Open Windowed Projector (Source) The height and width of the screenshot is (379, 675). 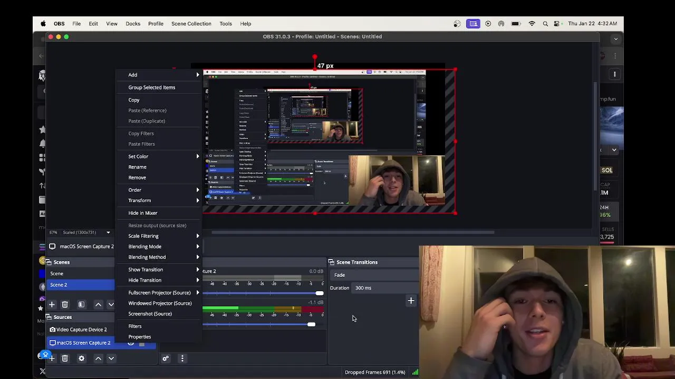160,303
